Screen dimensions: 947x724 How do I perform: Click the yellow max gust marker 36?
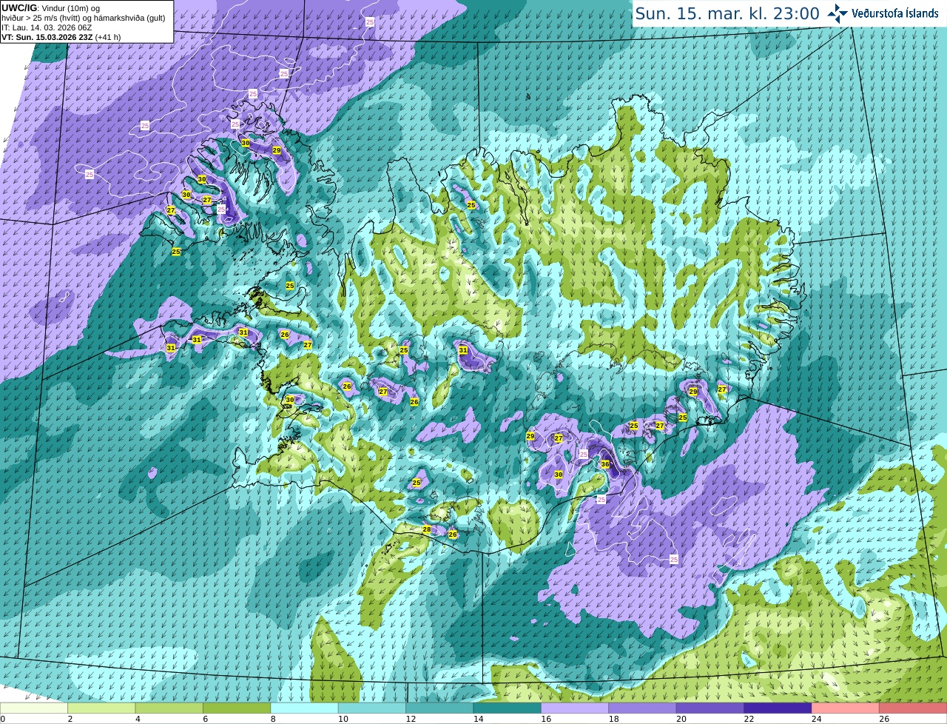pyautogui.click(x=605, y=464)
